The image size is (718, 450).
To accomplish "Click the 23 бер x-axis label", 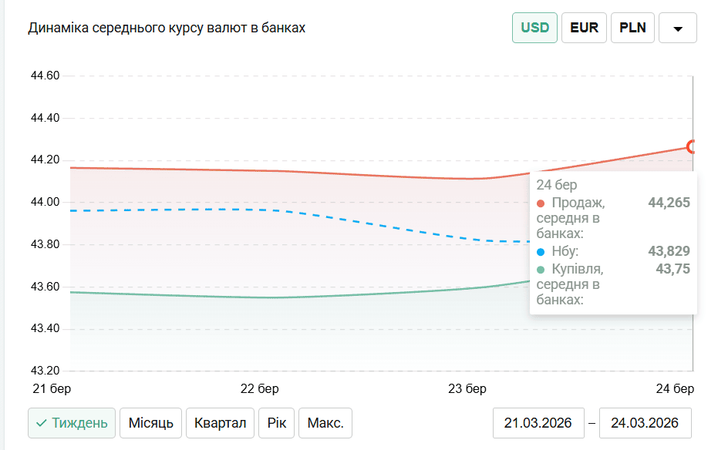I will tap(468, 387).
